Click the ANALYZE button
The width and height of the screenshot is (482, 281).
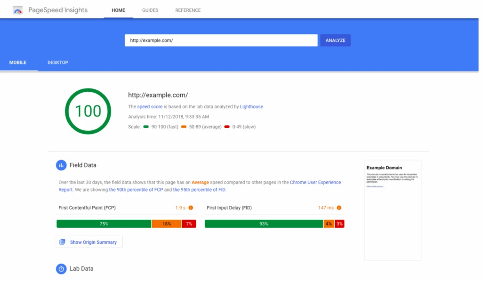click(335, 40)
